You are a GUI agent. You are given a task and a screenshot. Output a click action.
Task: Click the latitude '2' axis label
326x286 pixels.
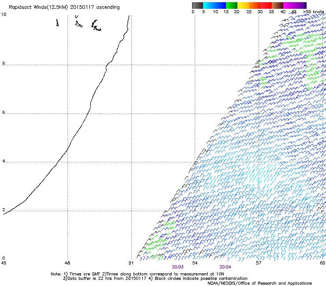4,210
